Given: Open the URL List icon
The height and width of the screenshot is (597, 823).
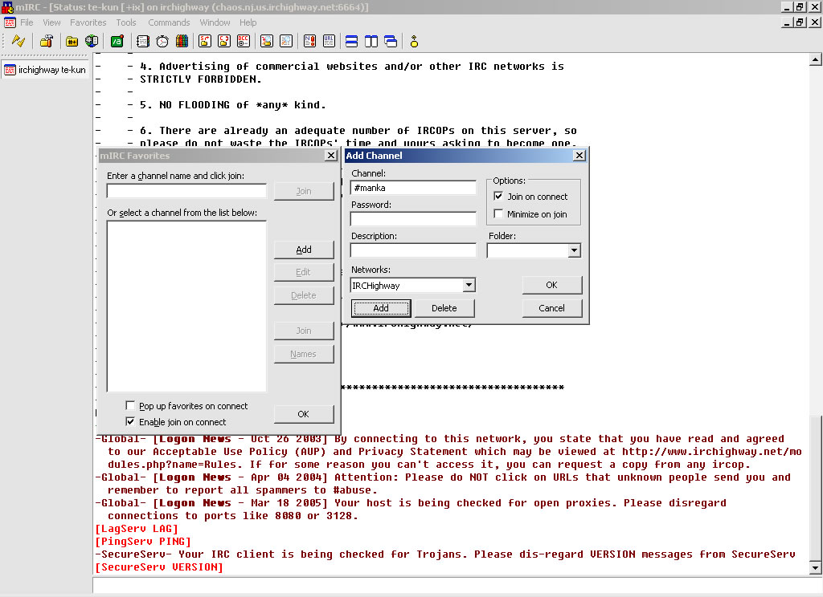Looking at the screenshot, I should click(329, 41).
